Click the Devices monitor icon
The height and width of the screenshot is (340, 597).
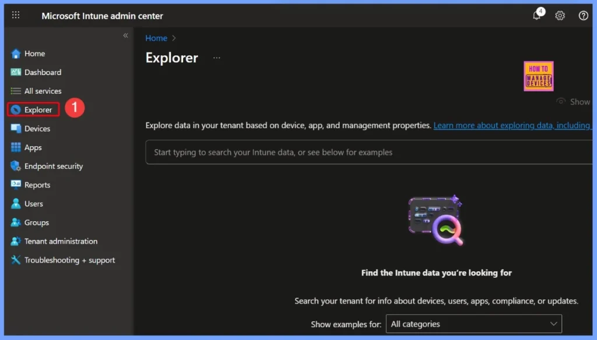coord(16,129)
